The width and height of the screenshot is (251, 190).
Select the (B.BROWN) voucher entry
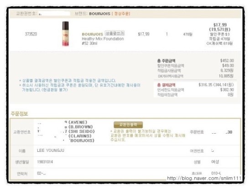[81, 127]
